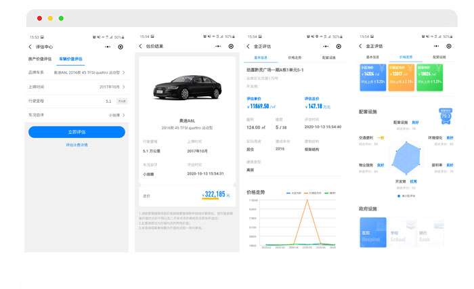Screen dimensions: 474x289
Task: Expand the 车况自评 condition chevron
Action: click(124, 115)
